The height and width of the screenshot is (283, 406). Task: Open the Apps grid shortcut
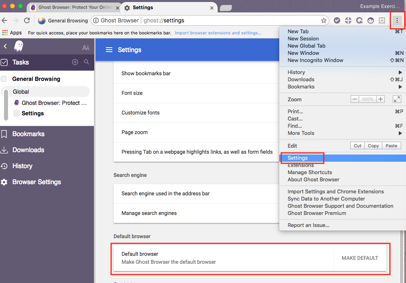point(12,33)
